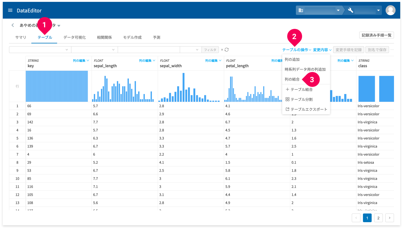Viewport: 403px width, 229px height.
Task: Select テーブル分割 menu item
Action: pos(306,99)
